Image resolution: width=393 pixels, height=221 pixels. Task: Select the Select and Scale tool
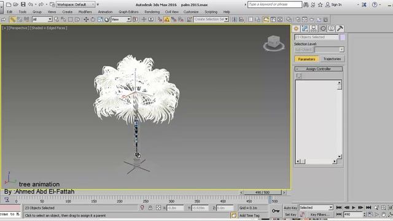pos(99,19)
